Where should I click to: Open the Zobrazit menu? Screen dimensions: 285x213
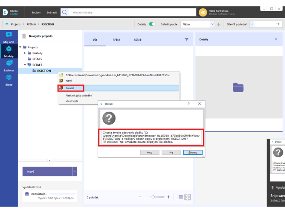pos(52,12)
